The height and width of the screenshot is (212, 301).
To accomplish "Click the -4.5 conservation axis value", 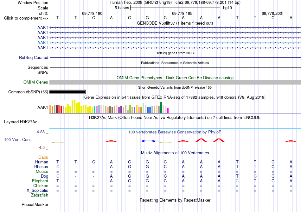I will [41, 147].
